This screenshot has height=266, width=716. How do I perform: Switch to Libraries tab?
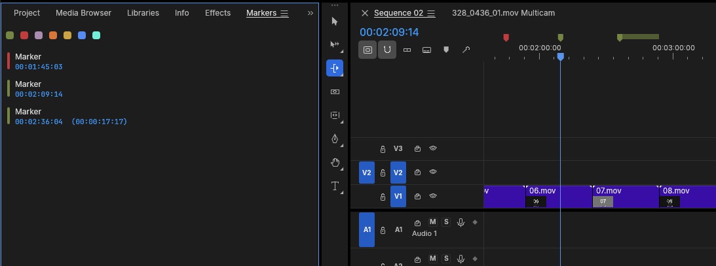[x=143, y=13]
